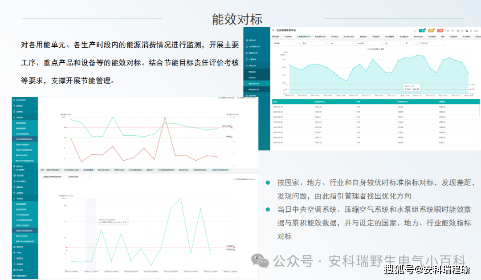This screenshot has height=280, width=481.
Task: Open the teal alarm badge in platform header
Action: tap(422, 31)
